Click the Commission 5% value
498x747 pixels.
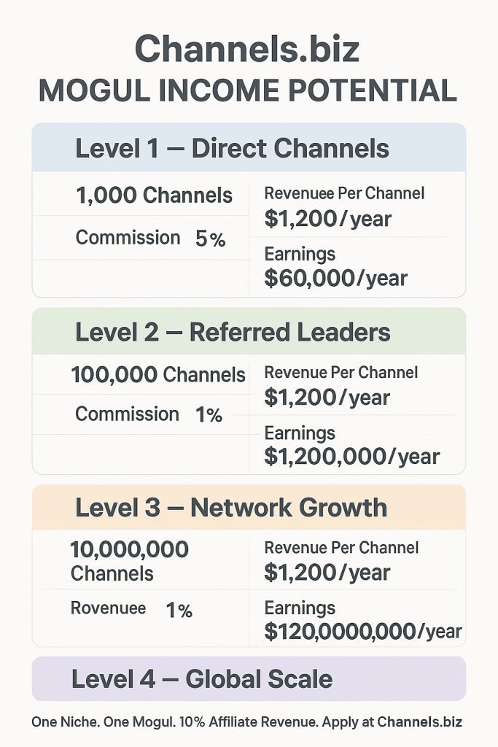(x=211, y=239)
